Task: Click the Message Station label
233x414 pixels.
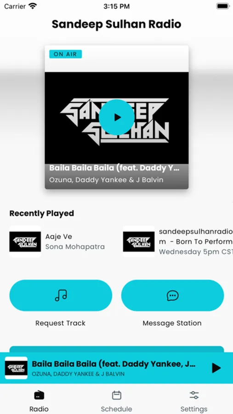Action: pyautogui.click(x=172, y=323)
